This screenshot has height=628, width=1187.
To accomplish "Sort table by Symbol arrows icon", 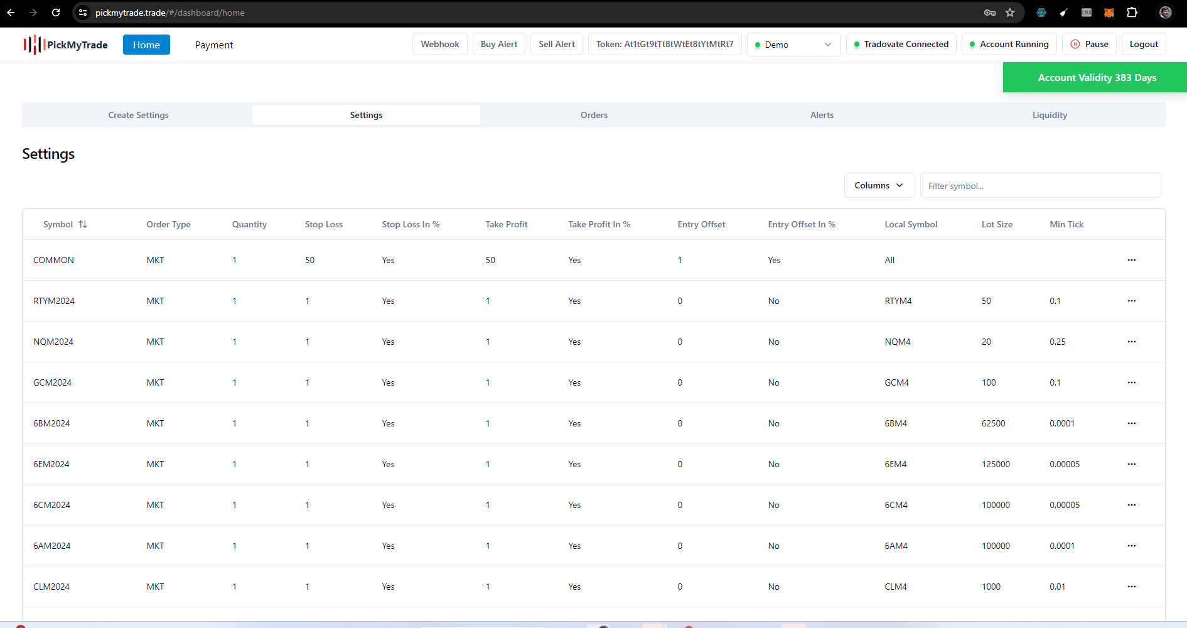I will point(83,224).
